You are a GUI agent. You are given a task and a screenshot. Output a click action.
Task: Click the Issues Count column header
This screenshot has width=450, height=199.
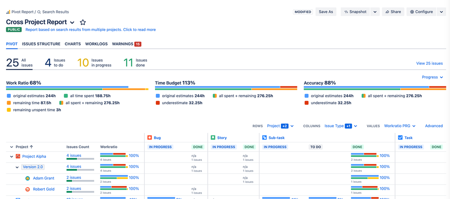[x=78, y=147]
